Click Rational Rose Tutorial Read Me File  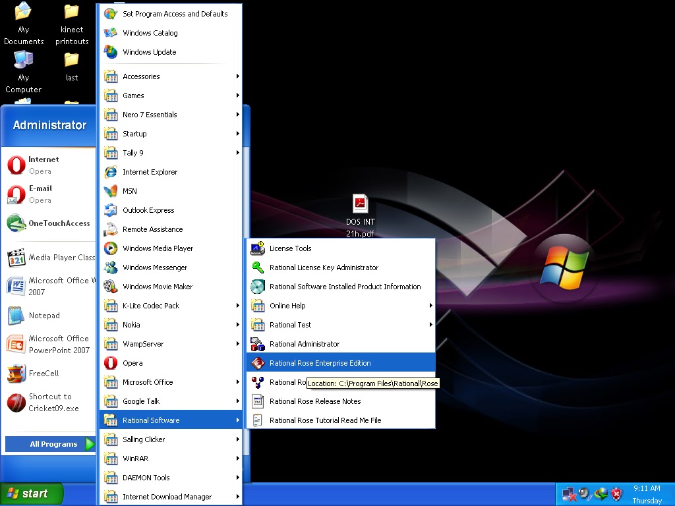pos(341,420)
